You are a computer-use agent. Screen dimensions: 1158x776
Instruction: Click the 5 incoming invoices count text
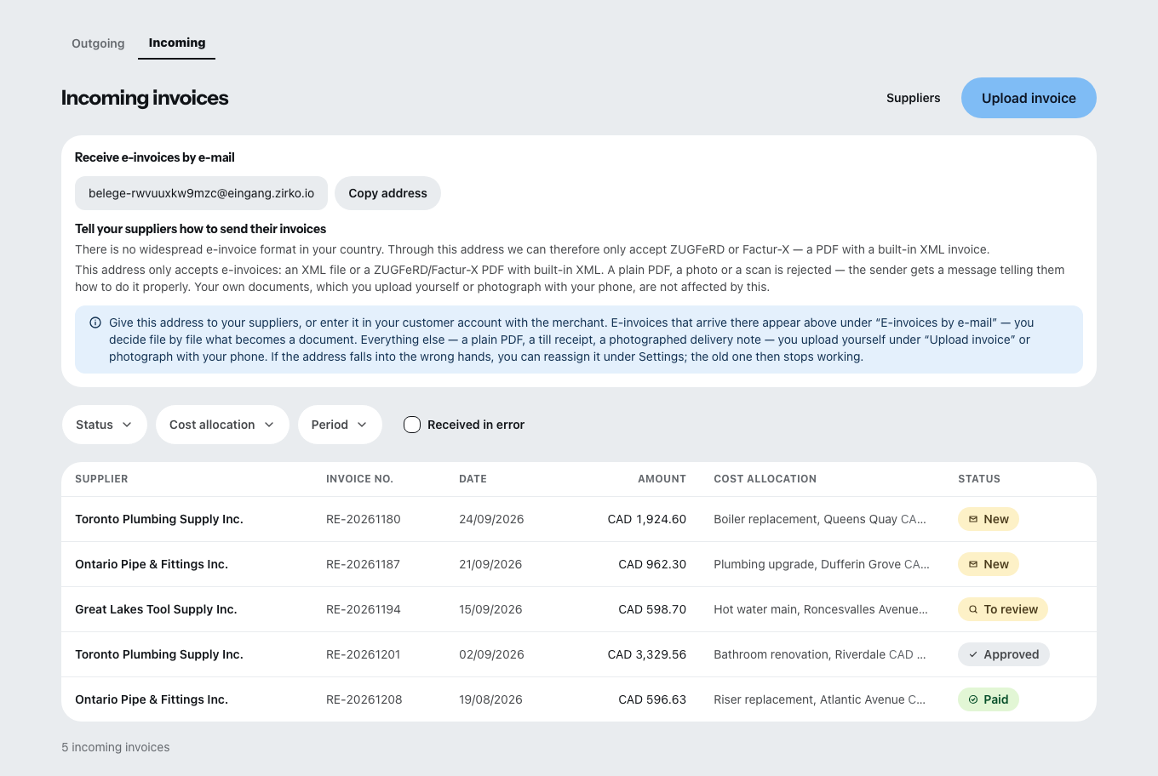pyautogui.click(x=116, y=747)
